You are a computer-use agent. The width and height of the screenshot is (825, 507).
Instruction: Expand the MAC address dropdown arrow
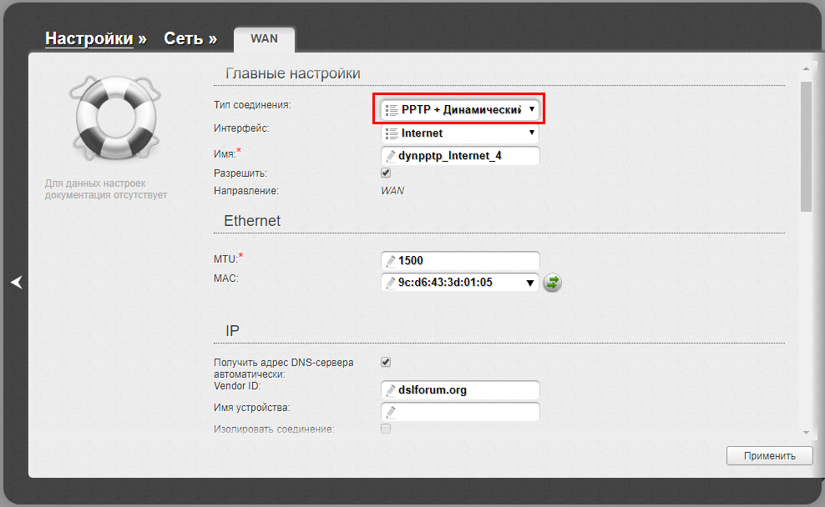pos(530,284)
